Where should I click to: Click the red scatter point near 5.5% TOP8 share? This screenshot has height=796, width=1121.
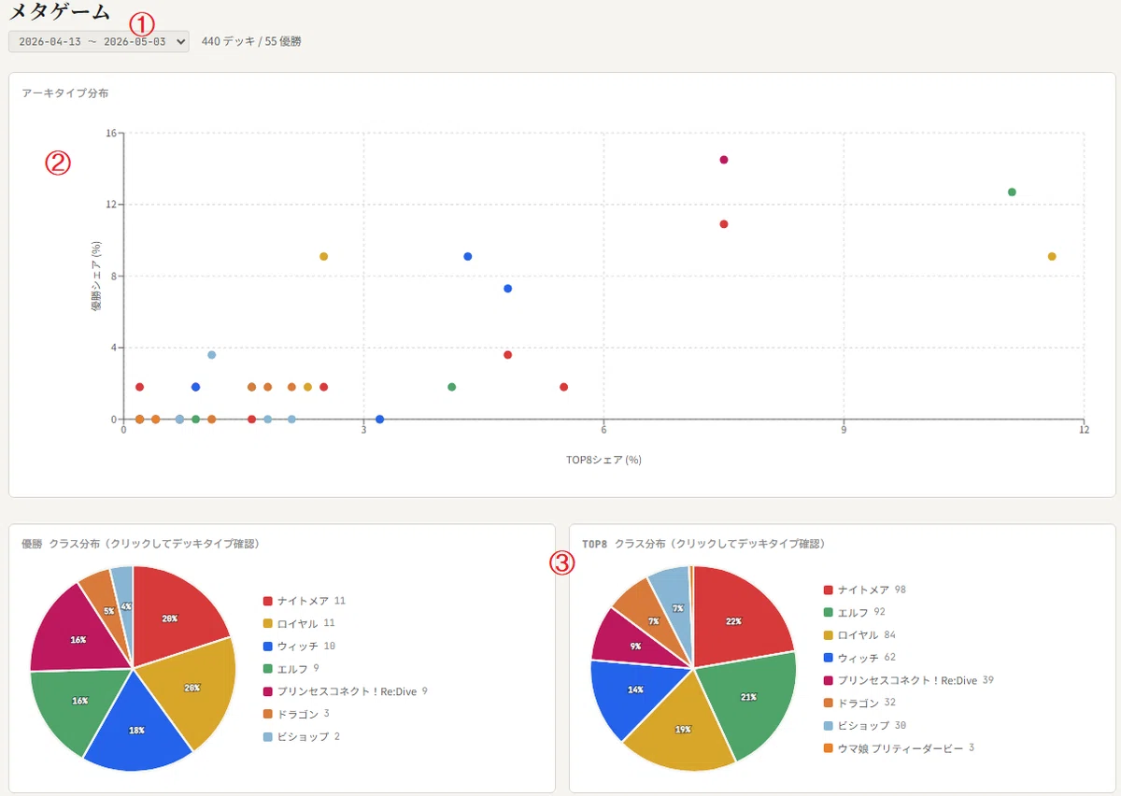click(564, 387)
